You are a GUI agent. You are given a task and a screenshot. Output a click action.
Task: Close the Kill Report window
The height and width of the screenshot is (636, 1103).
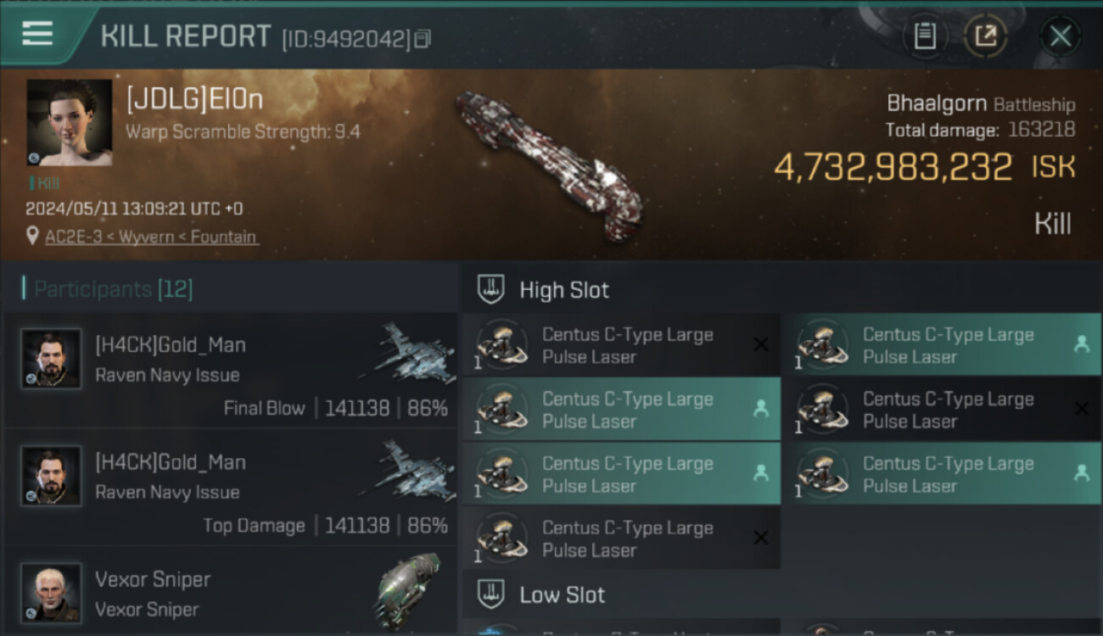click(x=1060, y=36)
